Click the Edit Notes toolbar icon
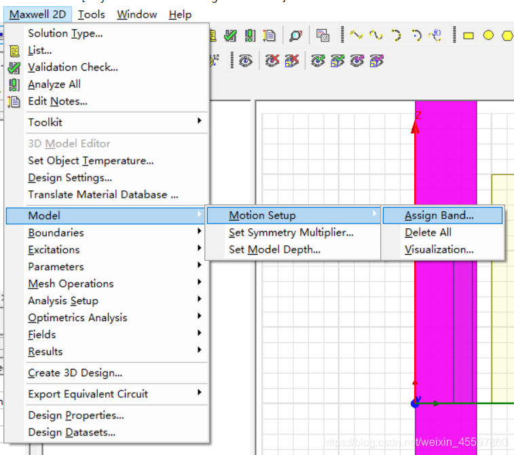Screen dimensions: 514x455 tap(269, 35)
